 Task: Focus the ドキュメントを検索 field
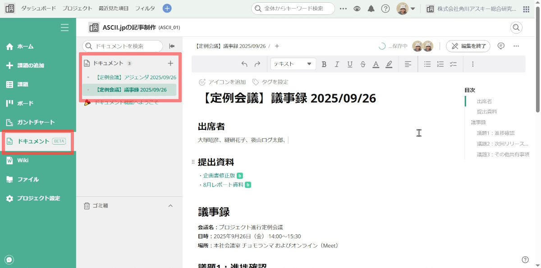(123, 46)
